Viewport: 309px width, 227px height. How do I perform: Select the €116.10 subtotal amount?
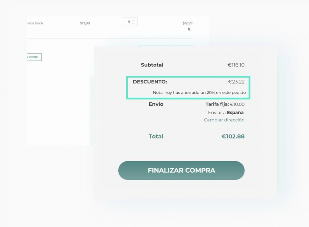coord(236,65)
